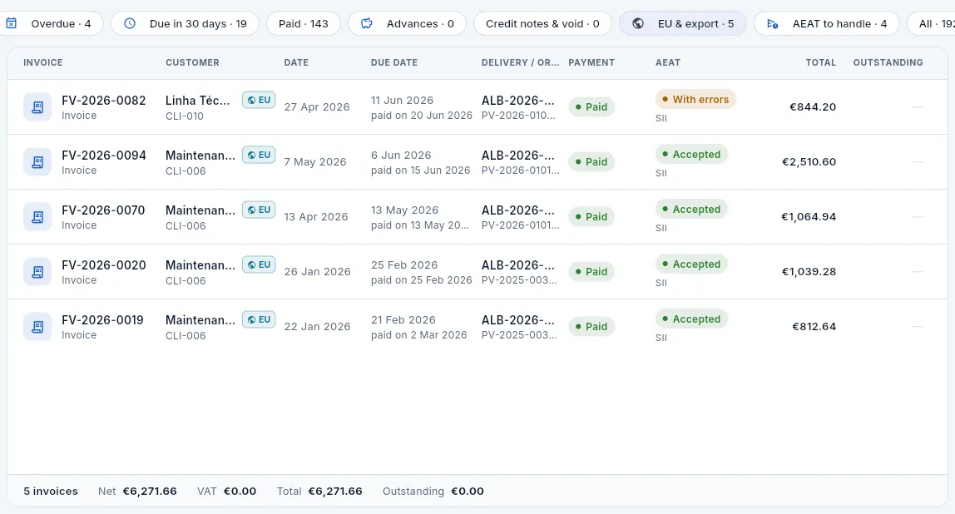Click the €1,064.94 total amount
Screen dimensions: 955x514
[x=809, y=217]
